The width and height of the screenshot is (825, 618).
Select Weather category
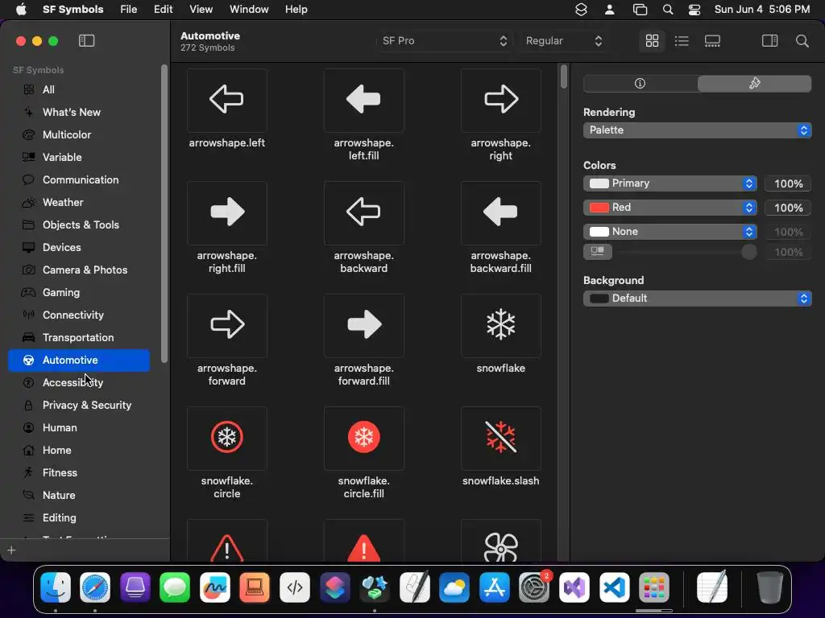coord(79,202)
